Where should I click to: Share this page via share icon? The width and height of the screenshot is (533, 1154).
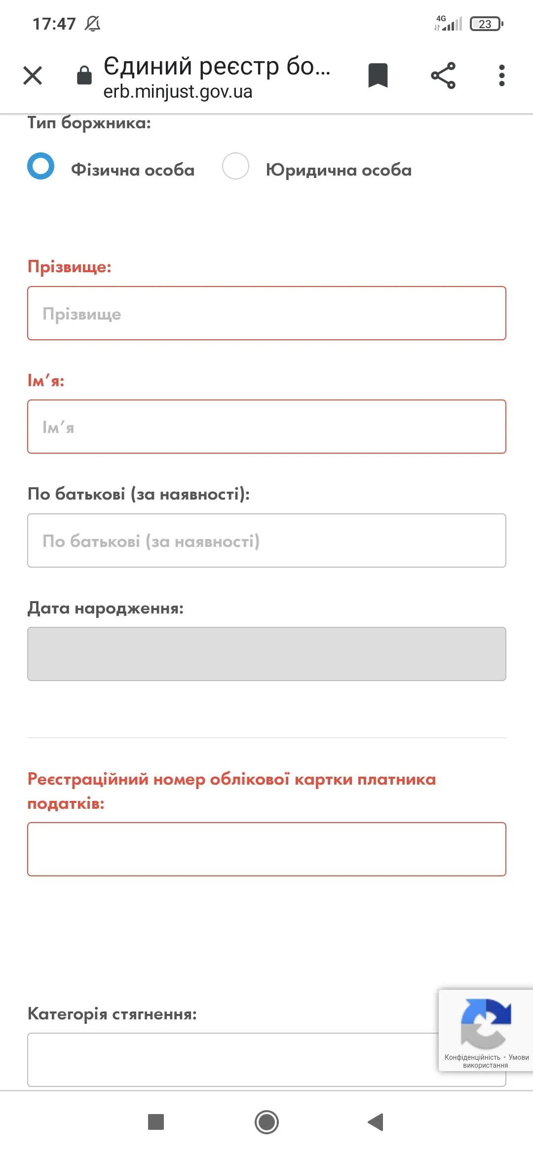[443, 76]
